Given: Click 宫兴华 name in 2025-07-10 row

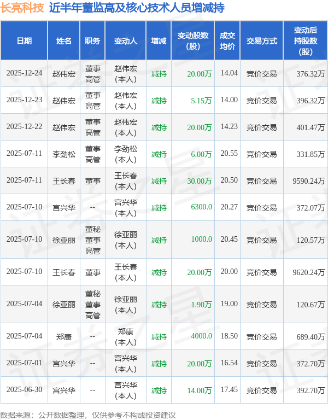Looking at the screenshot, I should 64,208.
